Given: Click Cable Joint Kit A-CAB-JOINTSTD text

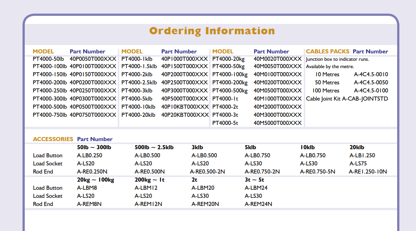Looking at the screenshot, I should [x=347, y=99].
